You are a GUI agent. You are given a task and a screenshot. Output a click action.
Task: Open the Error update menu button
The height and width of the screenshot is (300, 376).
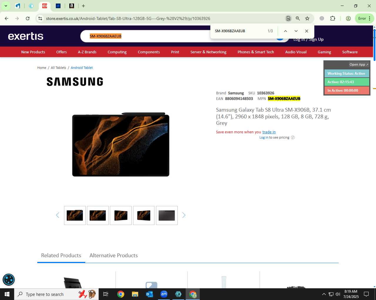coord(364,18)
